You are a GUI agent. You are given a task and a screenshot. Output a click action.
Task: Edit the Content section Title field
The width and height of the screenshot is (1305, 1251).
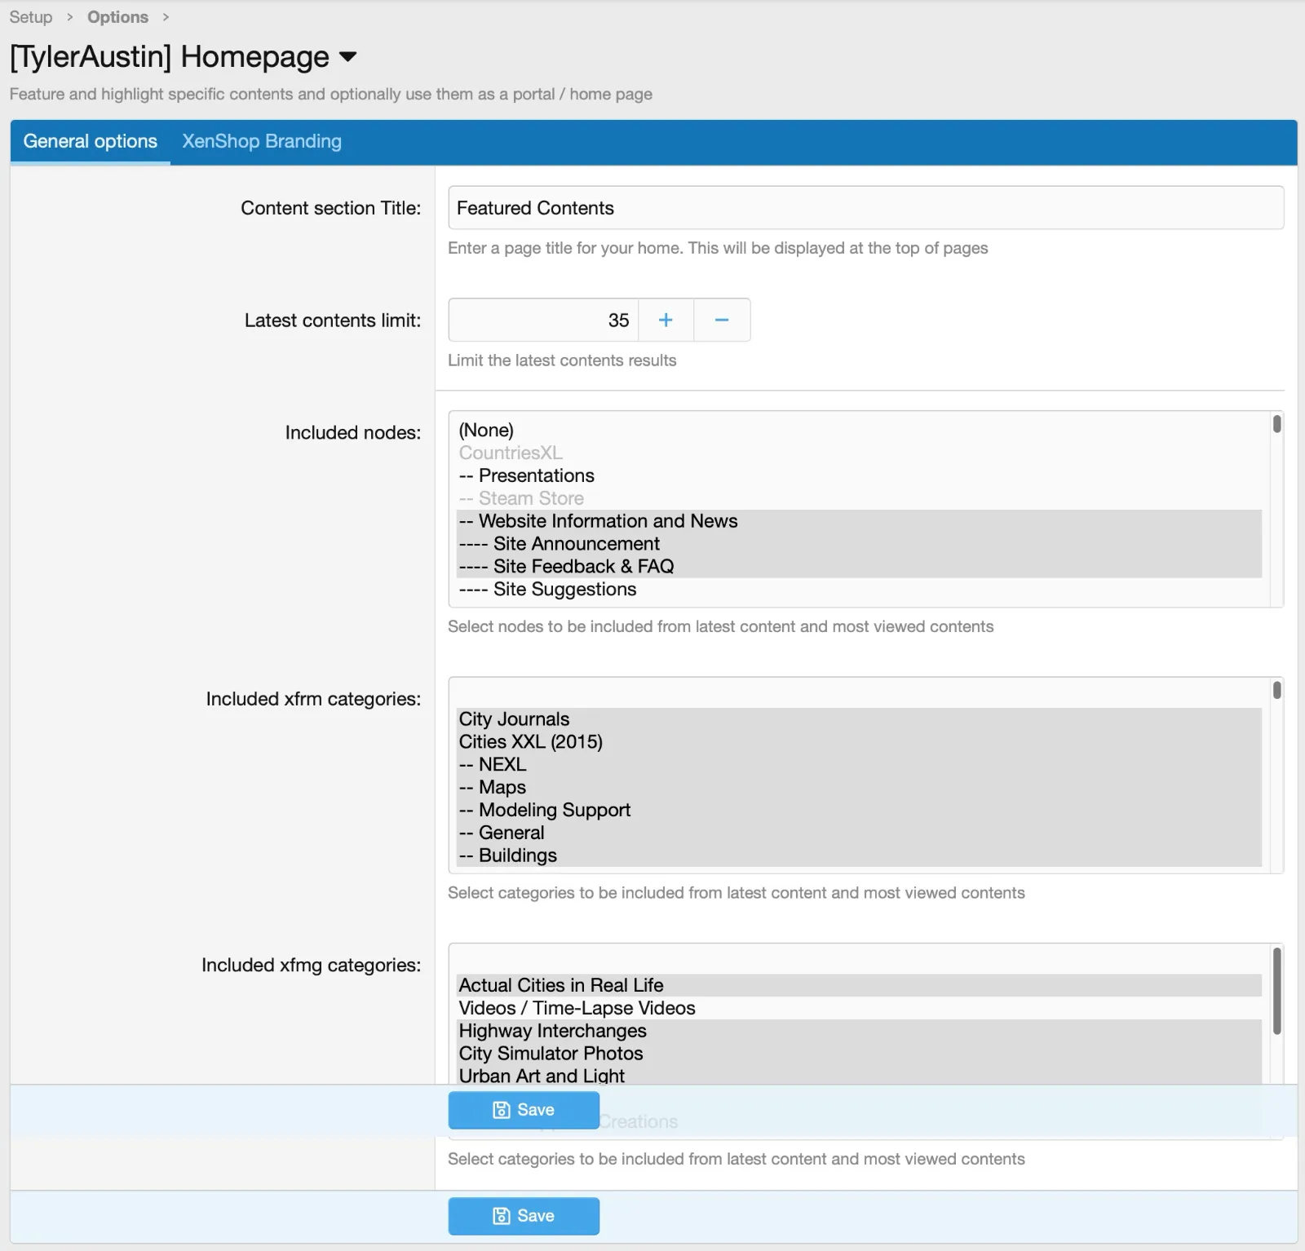click(865, 208)
